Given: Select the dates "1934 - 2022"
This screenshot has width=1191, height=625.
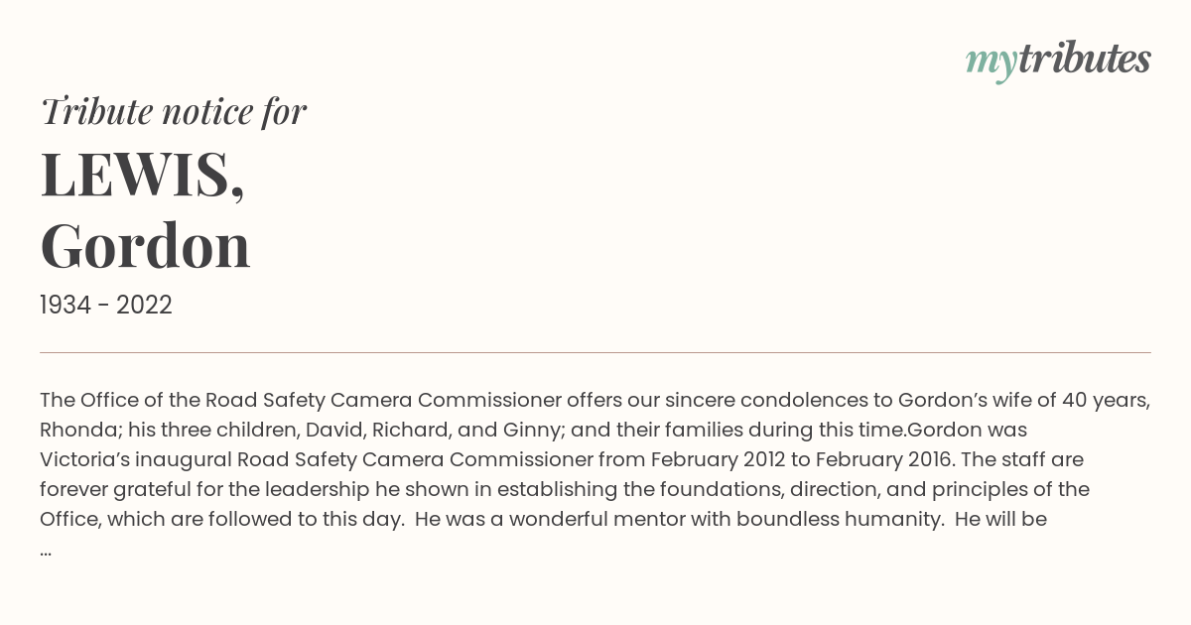Looking at the screenshot, I should [x=106, y=306].
